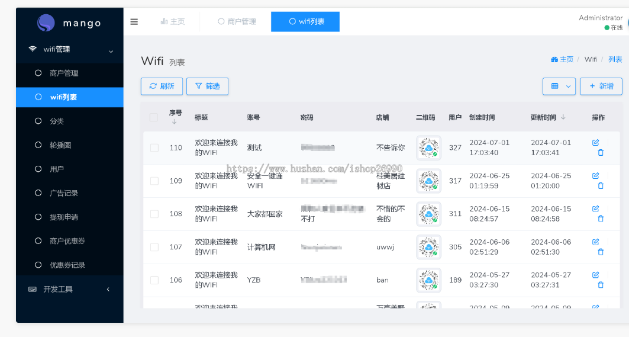Click the 列表 breadcrumb link
The image size is (629, 337).
tap(615, 59)
